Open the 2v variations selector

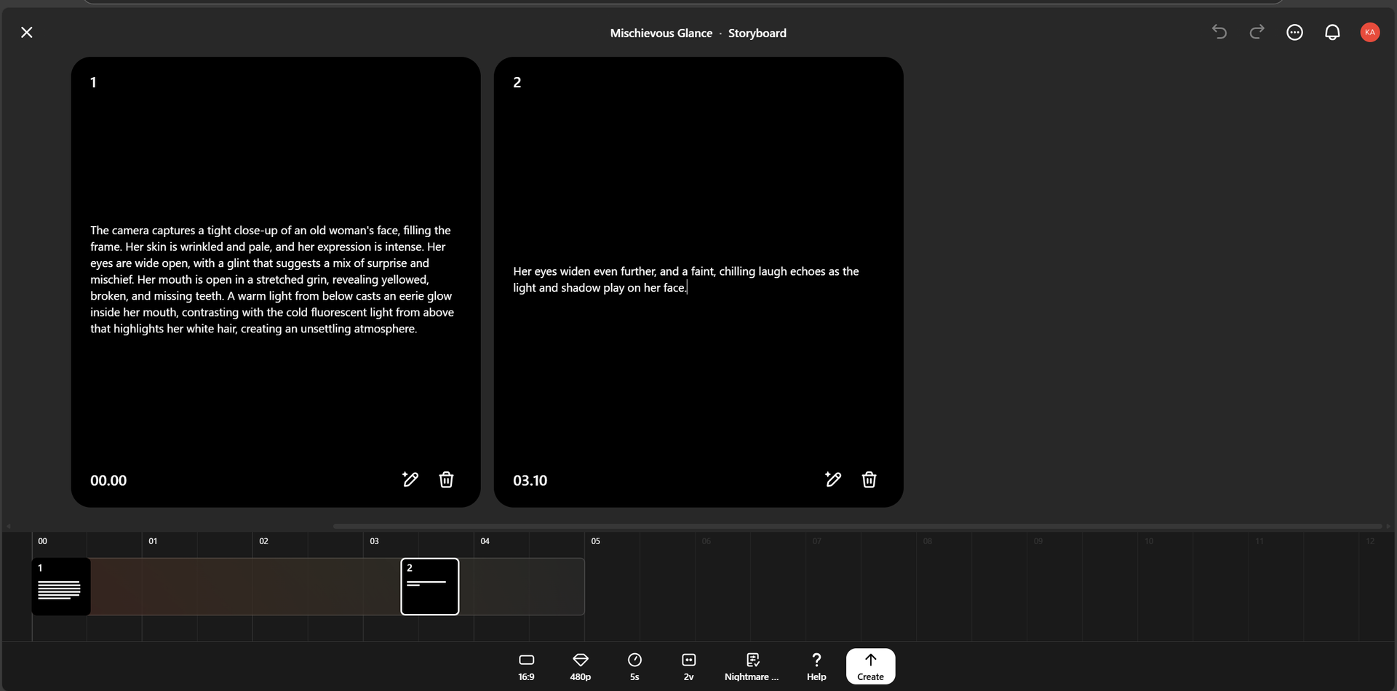(688, 666)
